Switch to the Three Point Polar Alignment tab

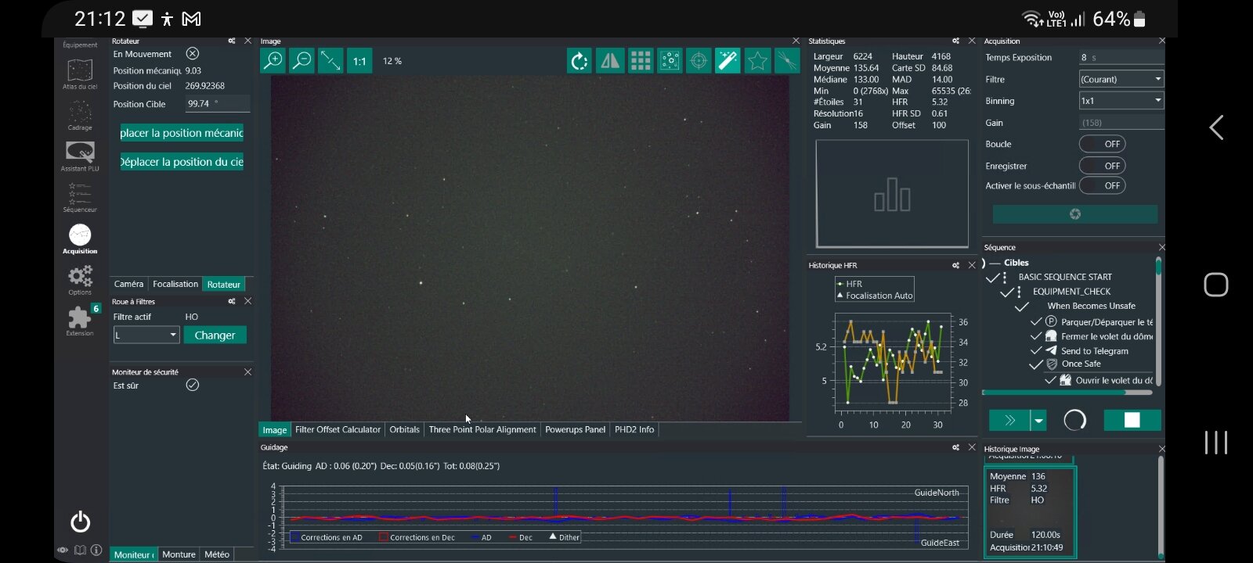(x=482, y=429)
